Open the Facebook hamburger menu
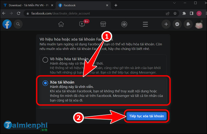The image size is (207, 134). pos(145,24)
